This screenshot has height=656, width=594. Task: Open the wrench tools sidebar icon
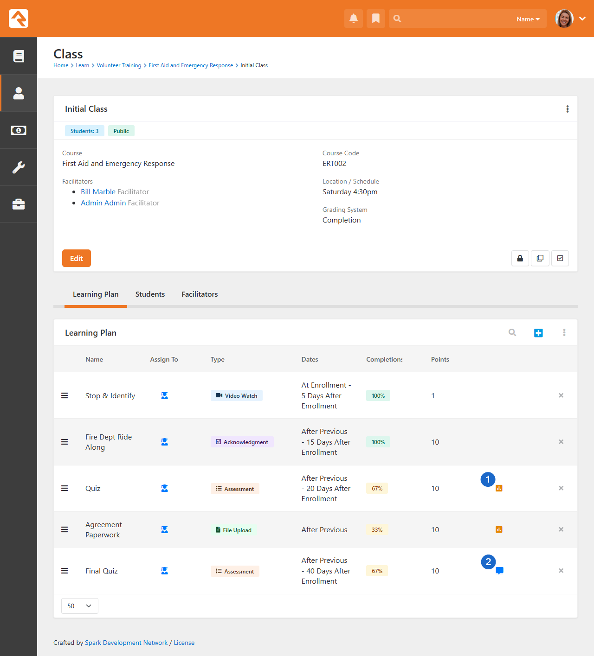coord(19,167)
